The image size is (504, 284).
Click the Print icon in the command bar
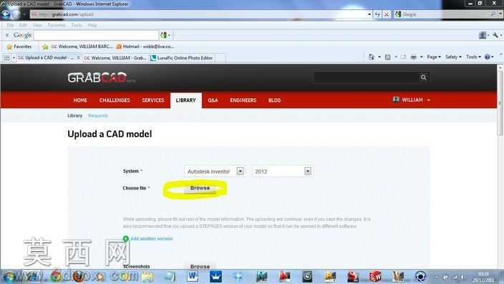tap(414, 57)
